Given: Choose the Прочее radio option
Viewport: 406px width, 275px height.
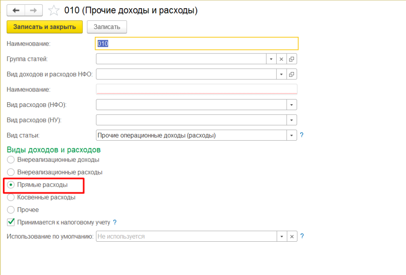Looking at the screenshot, I should click(x=11, y=210).
